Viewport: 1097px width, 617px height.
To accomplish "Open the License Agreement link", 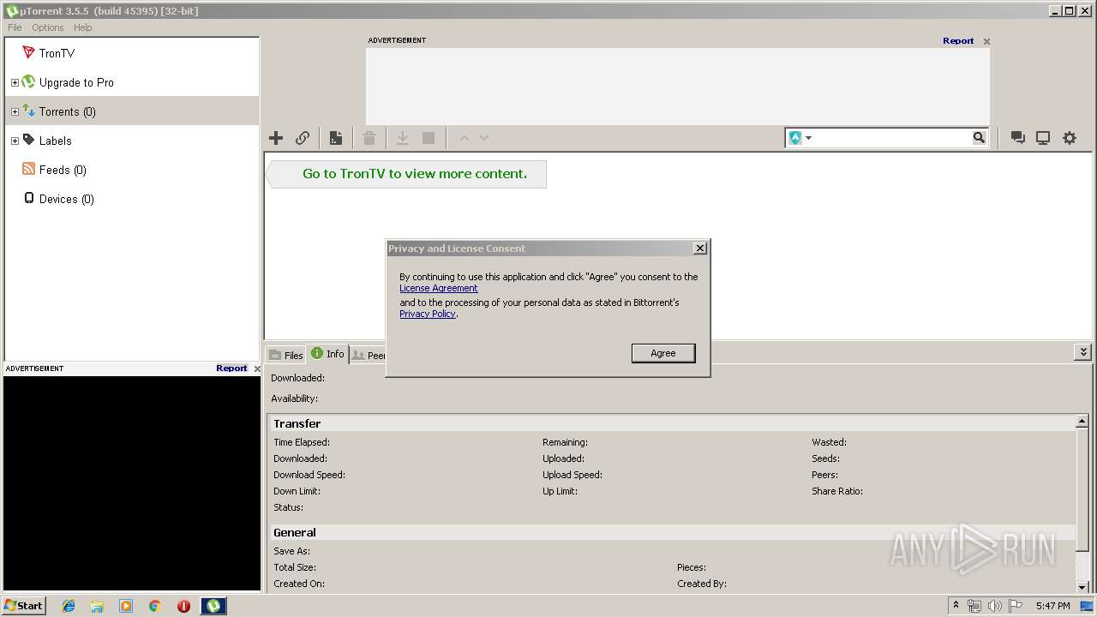I will pyautogui.click(x=439, y=288).
